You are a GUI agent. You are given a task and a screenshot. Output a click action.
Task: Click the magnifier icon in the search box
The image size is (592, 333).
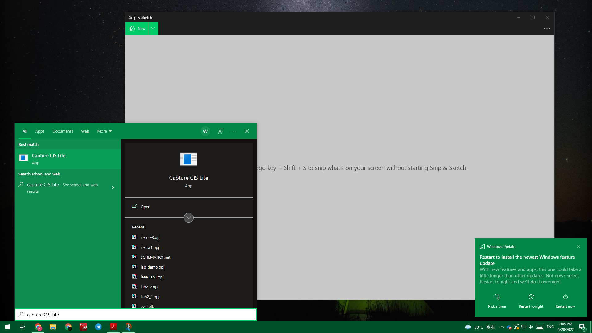[x=21, y=314]
